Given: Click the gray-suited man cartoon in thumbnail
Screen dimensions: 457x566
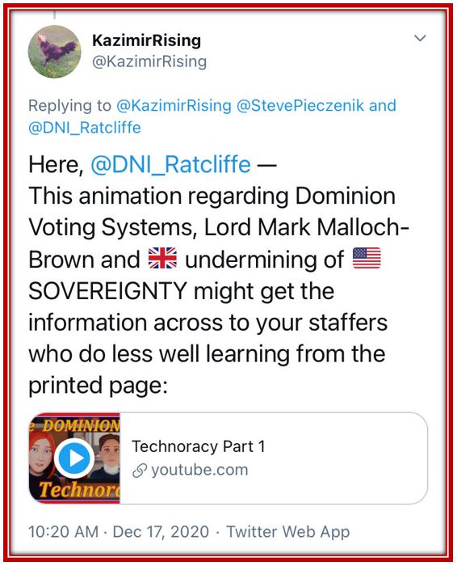Looking at the screenshot, I should point(107,457).
